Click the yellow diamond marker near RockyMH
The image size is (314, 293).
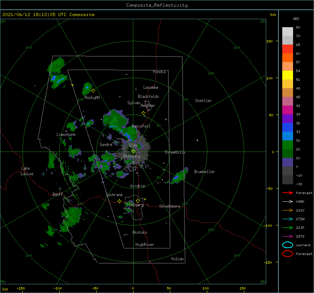93,91
